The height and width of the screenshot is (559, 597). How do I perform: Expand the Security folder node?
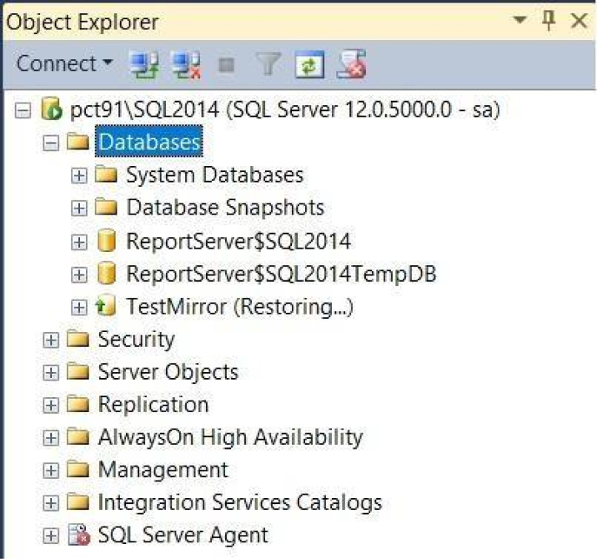[51, 340]
